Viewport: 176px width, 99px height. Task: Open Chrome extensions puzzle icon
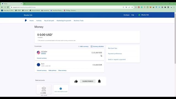(x=165, y=7)
